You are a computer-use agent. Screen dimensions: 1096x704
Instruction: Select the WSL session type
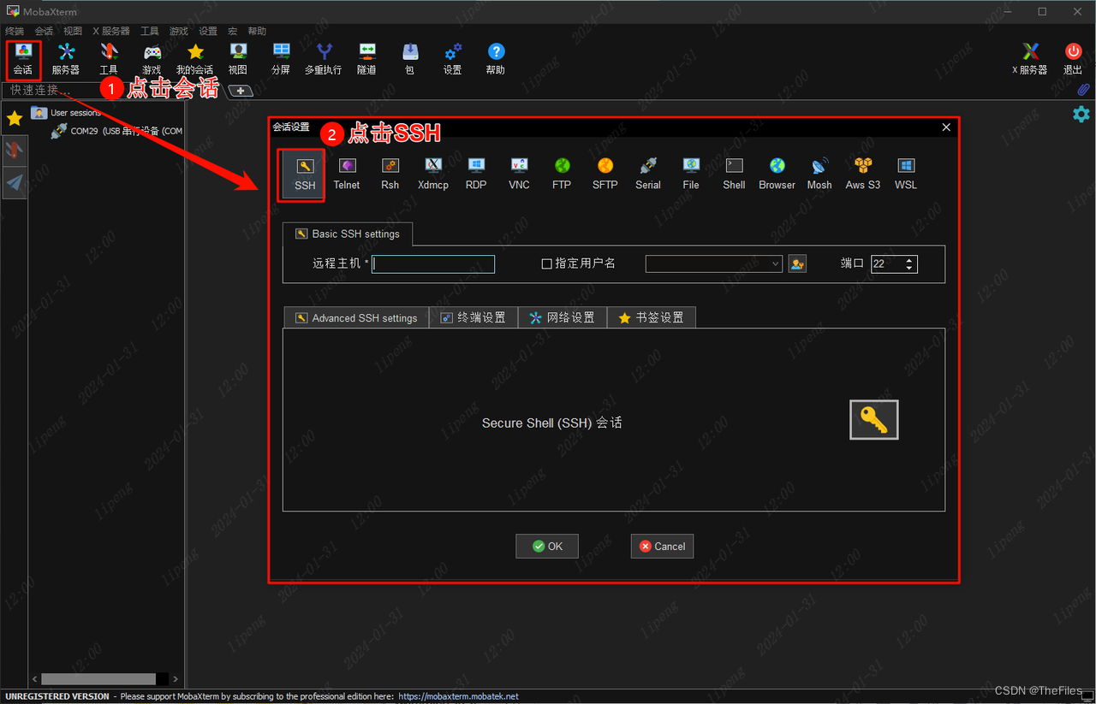pos(906,174)
